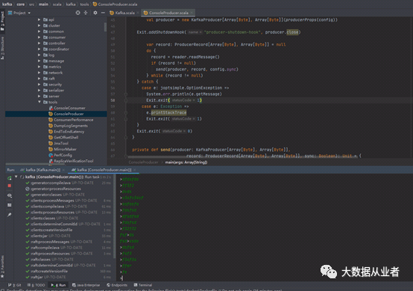Close the Kafka.scala editor tab
This screenshot has height=291, width=413.
[138, 13]
